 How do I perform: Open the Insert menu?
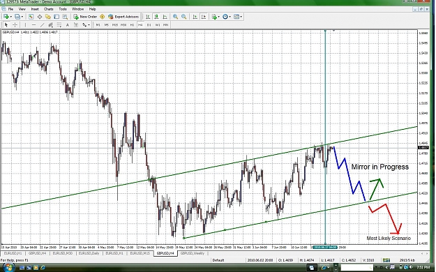pos(35,9)
